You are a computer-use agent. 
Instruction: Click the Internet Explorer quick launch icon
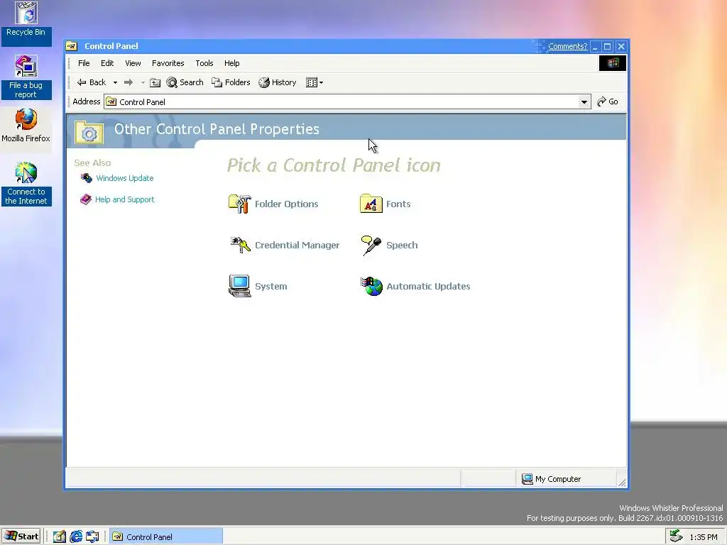[75, 536]
